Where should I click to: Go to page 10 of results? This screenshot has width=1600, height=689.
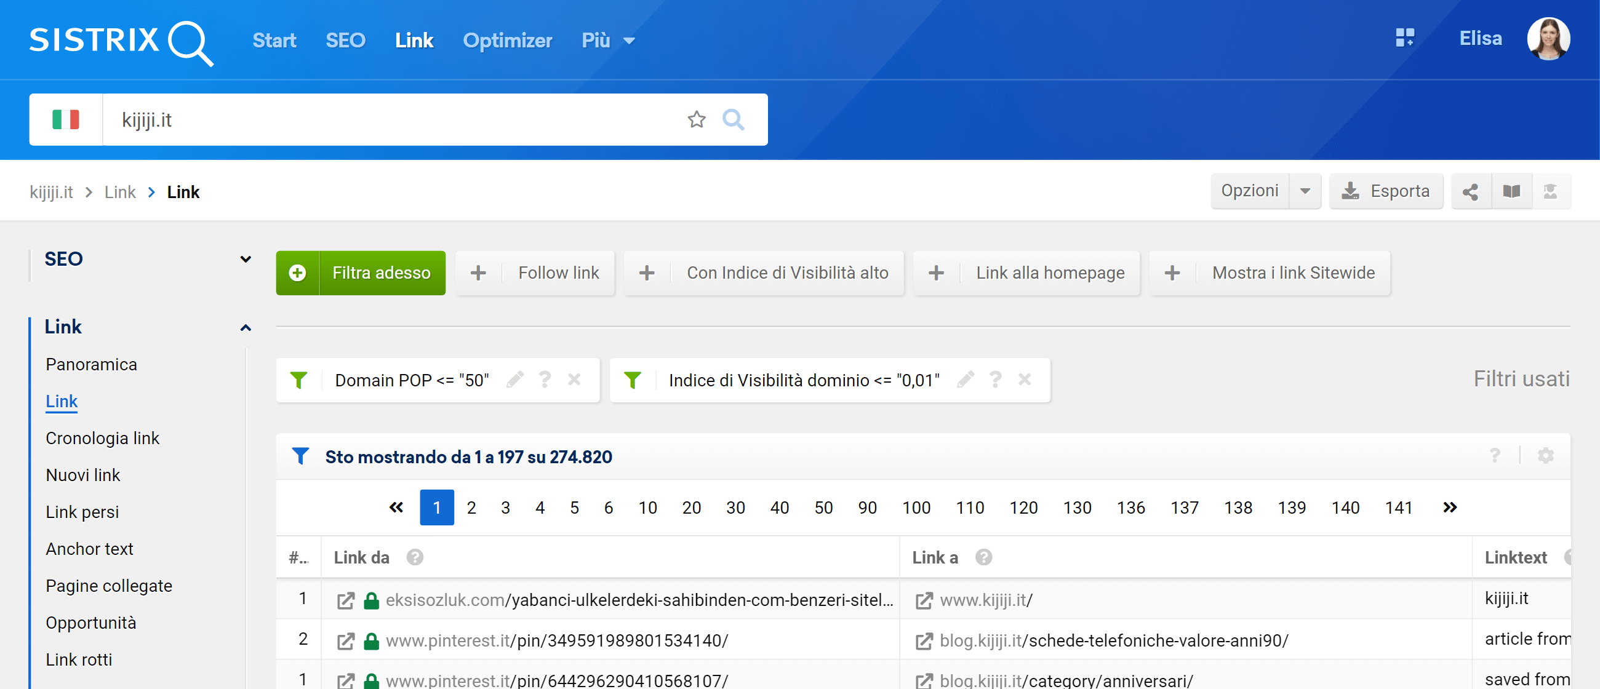click(x=647, y=507)
